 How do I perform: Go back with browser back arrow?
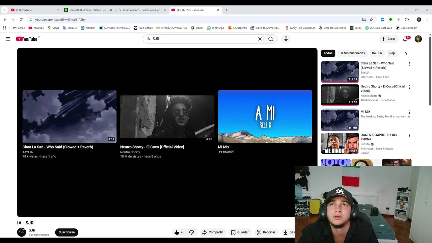tap(5, 20)
